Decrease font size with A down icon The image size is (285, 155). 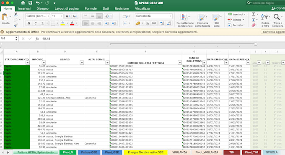[x=75, y=16]
